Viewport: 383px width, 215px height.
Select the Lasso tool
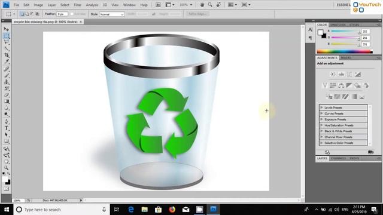coord(7,42)
